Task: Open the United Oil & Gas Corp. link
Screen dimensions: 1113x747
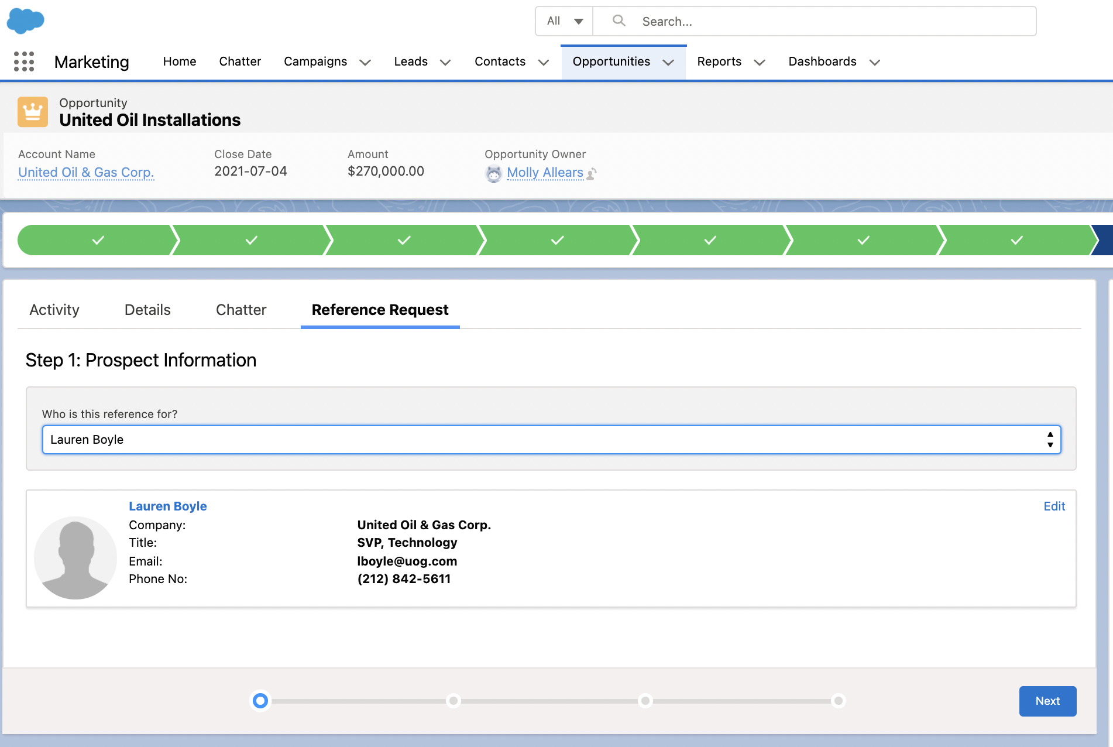Action: [x=86, y=172]
